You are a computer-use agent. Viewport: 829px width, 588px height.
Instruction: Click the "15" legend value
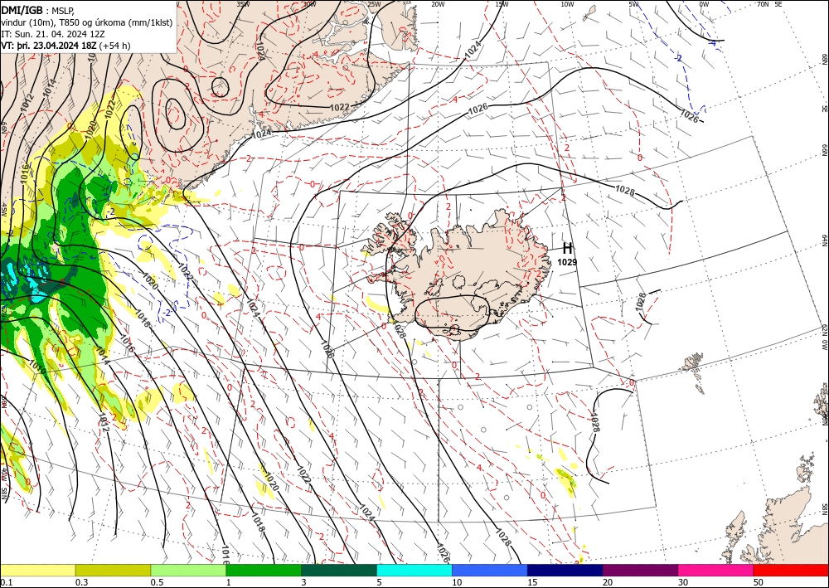[x=532, y=582]
